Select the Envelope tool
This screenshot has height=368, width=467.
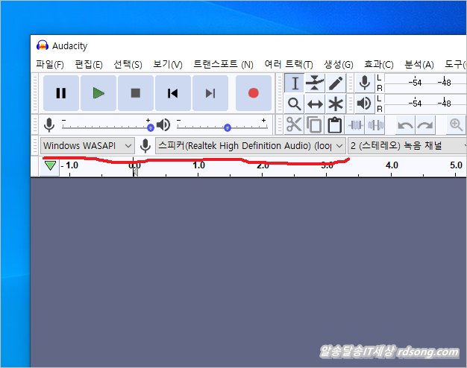click(315, 83)
